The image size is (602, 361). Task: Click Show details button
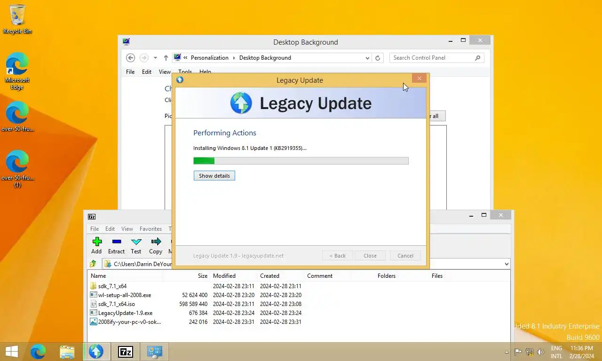[x=214, y=176]
